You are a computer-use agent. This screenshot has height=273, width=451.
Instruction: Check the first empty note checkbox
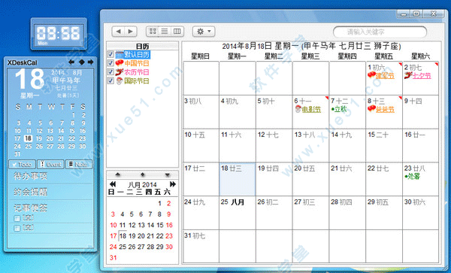point(17,218)
